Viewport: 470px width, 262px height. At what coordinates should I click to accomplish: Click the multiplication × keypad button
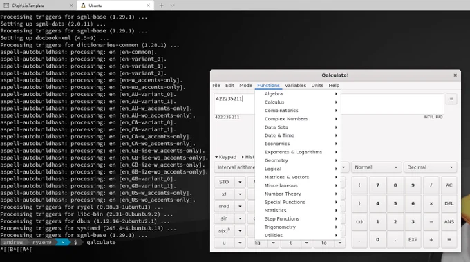431,203
